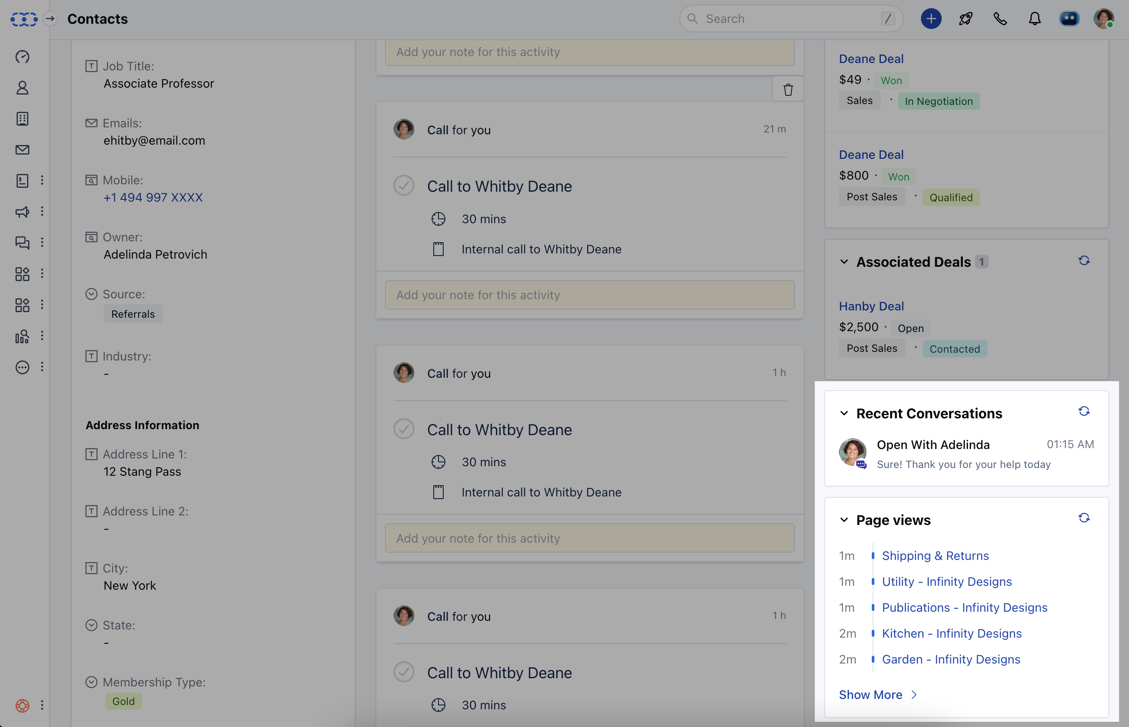Screen dimensions: 1129x727
Task: Open Settings at the bottom of the sidebar
Action: coord(22,705)
